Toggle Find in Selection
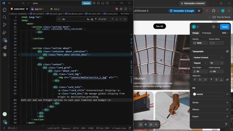The image size is (233, 131). pos(121,19)
